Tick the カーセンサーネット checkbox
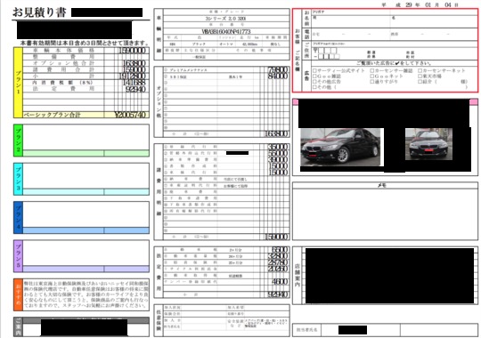The width and height of the screenshot is (481, 338). (420, 71)
